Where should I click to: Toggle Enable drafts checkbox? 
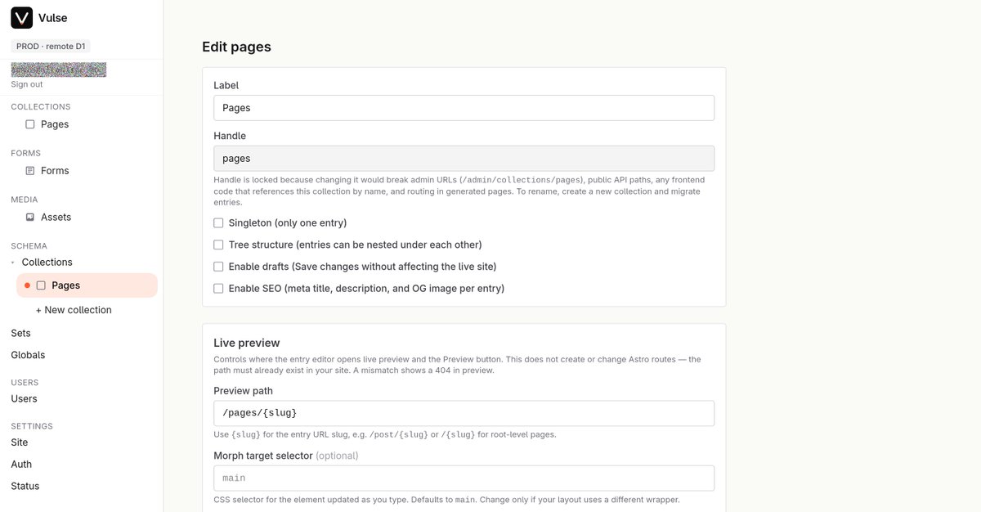click(x=218, y=267)
